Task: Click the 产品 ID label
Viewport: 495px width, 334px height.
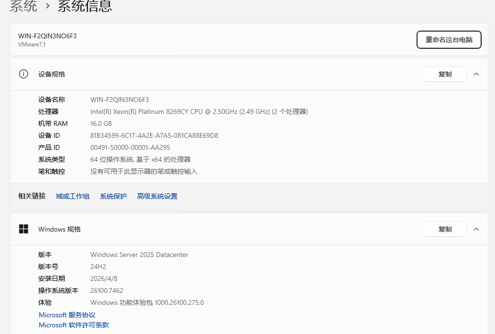Action: coord(49,148)
